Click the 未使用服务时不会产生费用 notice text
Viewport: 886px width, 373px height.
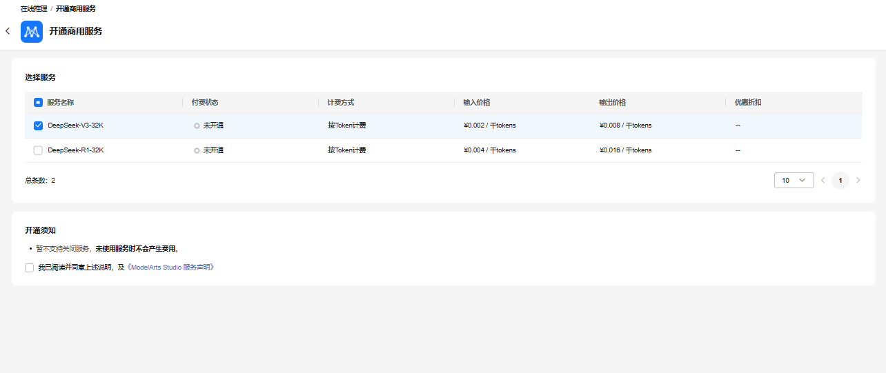137,249
